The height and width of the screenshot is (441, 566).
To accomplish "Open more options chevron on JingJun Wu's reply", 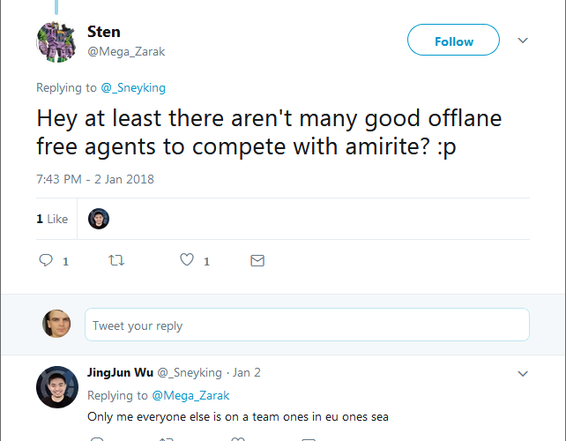I will pos(522,373).
